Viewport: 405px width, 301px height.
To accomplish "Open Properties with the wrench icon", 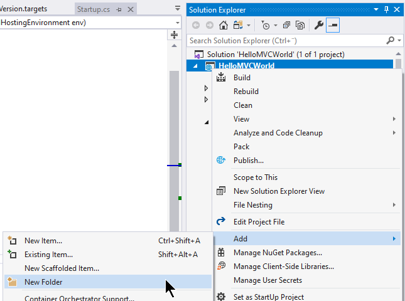I will [x=319, y=25].
